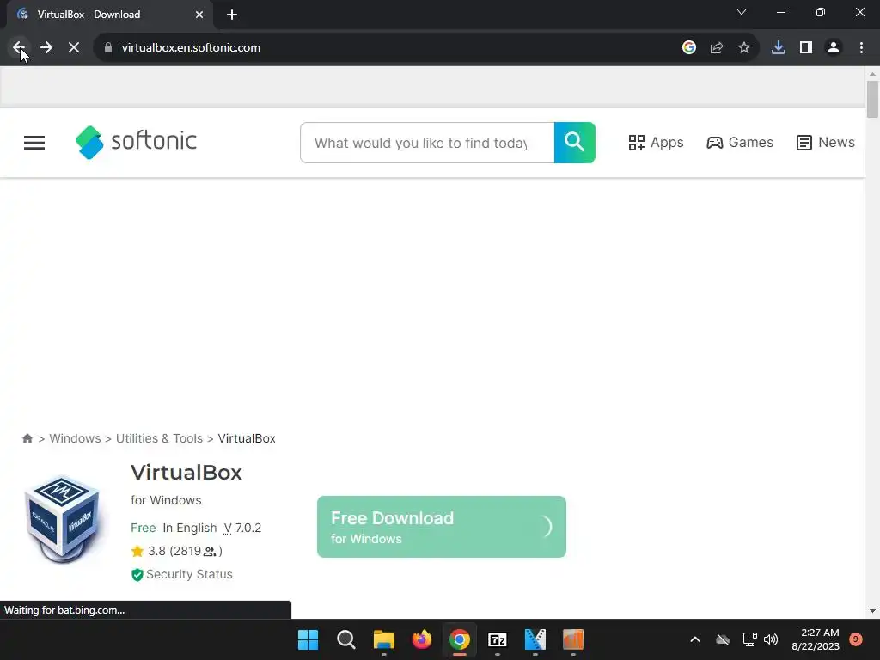Image resolution: width=880 pixels, height=660 pixels.
Task: Open the Games section
Action: click(740, 143)
